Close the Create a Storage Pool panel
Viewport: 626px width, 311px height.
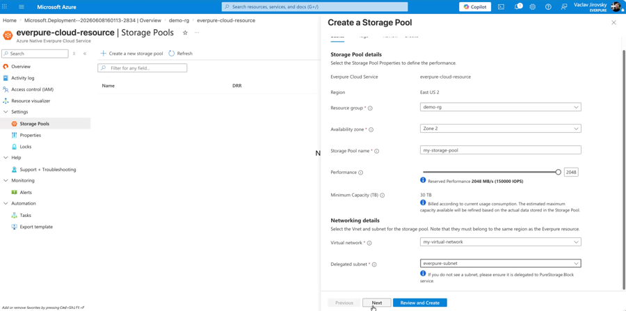click(x=613, y=23)
